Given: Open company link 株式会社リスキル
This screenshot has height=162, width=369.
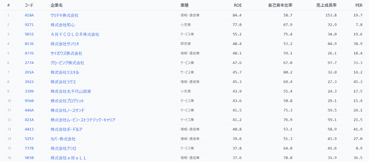Looking at the screenshot, I should [x=65, y=72].
